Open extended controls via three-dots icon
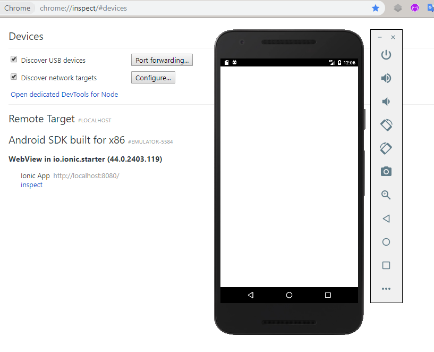434x352 pixels. pyautogui.click(x=386, y=289)
